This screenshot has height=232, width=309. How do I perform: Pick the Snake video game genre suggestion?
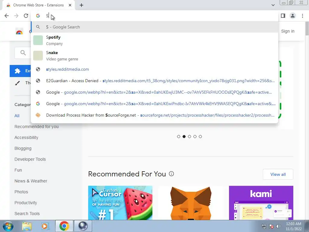(155, 56)
